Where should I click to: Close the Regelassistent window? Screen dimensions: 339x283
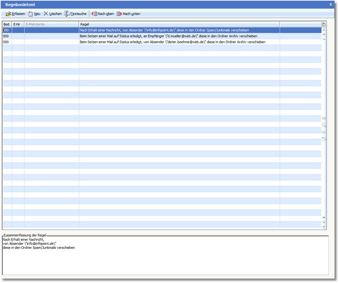point(331,4)
